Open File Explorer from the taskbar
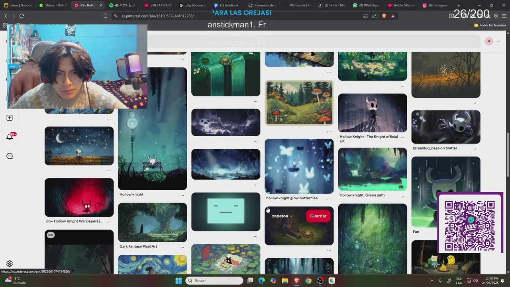 click(x=285, y=281)
